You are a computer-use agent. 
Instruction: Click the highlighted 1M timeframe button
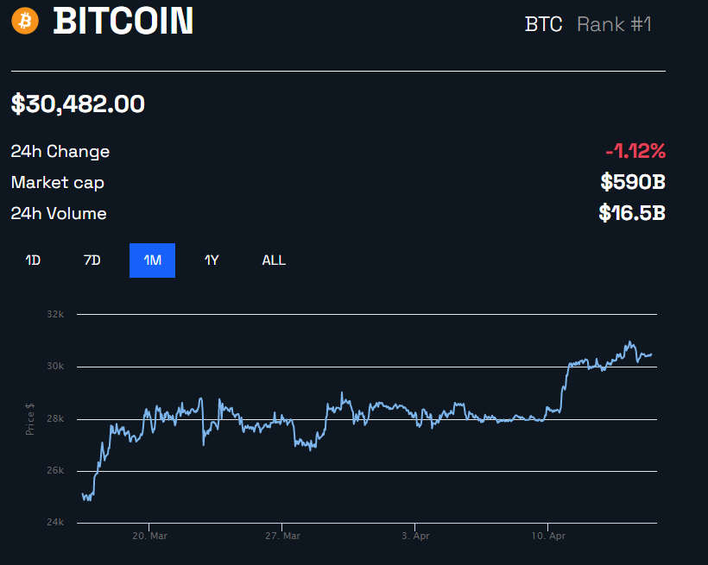pyautogui.click(x=152, y=260)
